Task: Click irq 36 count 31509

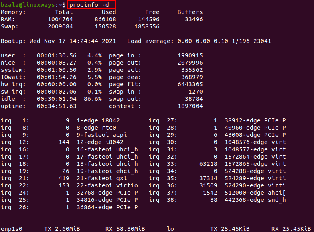Action: point(208,185)
